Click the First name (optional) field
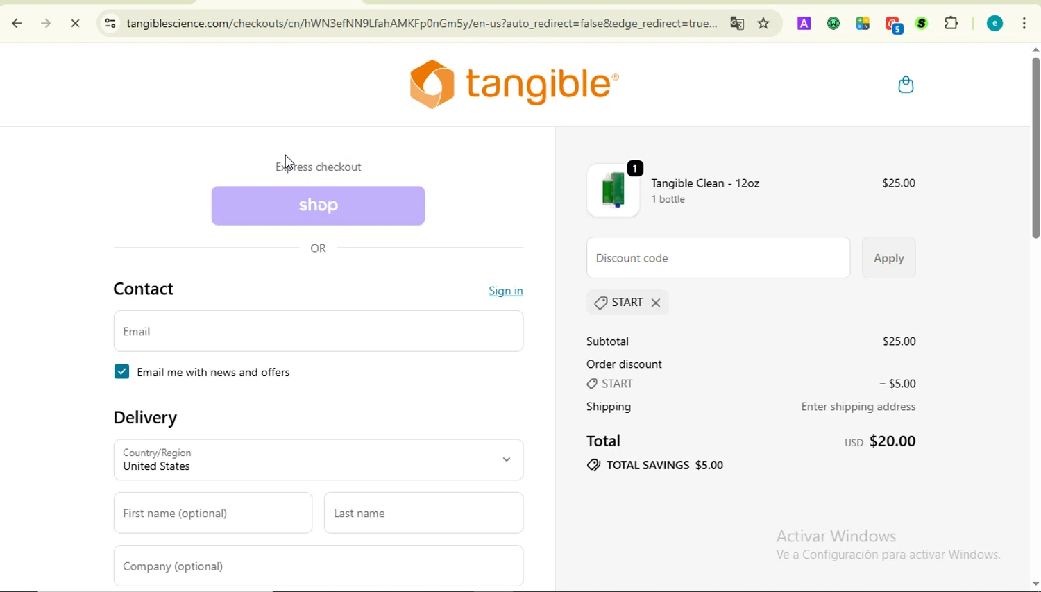 pos(213,513)
